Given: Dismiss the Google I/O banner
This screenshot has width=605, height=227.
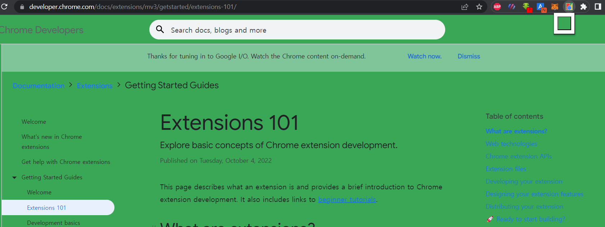Looking at the screenshot, I should click(469, 56).
